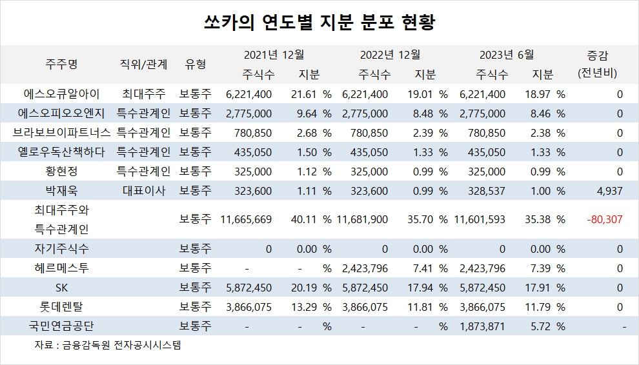Image resolution: width=639 pixels, height=365 pixels.
Task: Select the 21.61 stake value
Action: (x=303, y=95)
